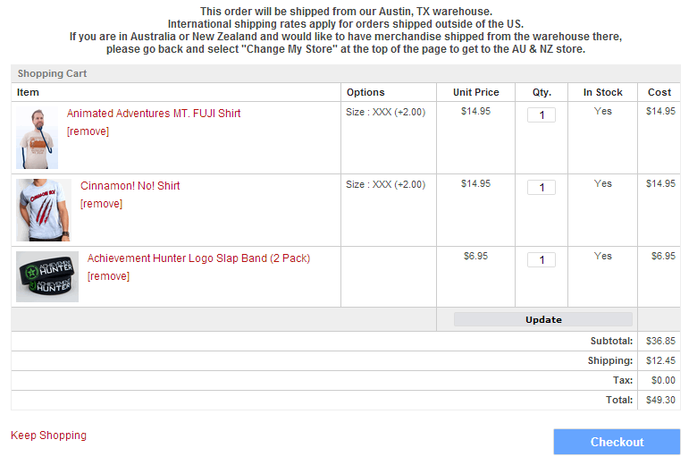This screenshot has width=697, height=465.
Task: Click the MT. FUJI Shirt product thumbnail
Action: [x=37, y=138]
